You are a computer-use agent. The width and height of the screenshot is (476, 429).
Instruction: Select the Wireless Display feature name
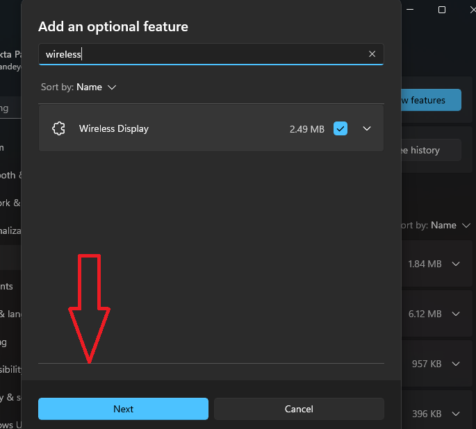114,128
